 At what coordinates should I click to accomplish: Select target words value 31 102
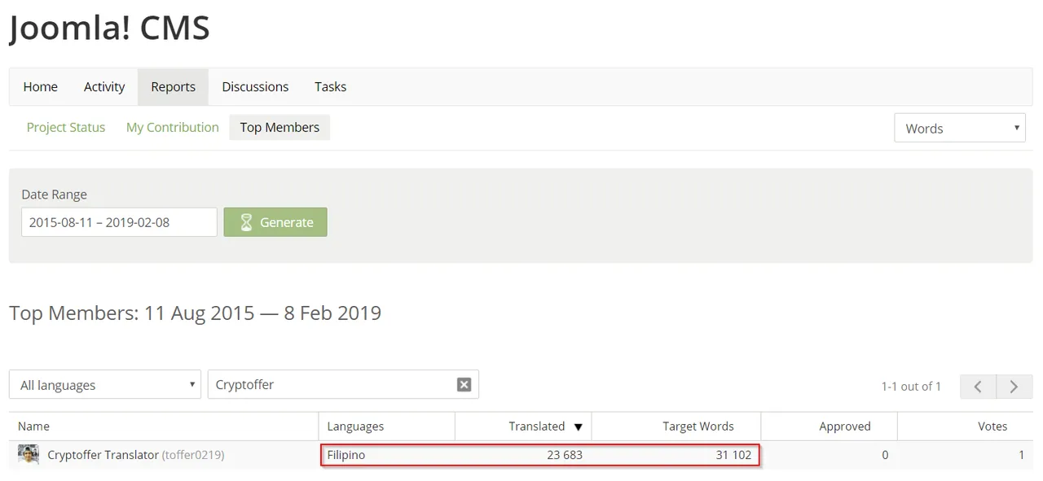tap(733, 455)
